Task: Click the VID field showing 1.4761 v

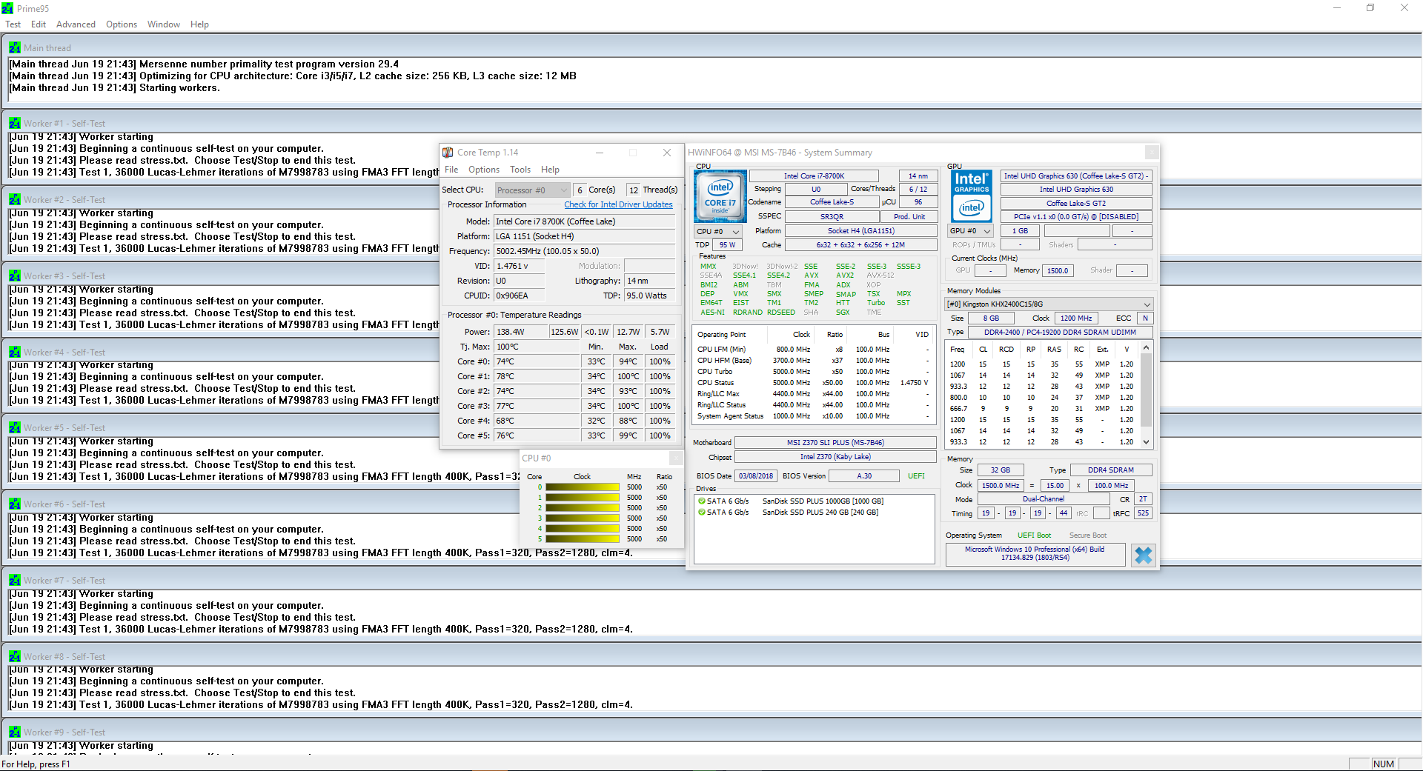Action: click(520, 266)
